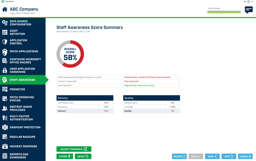The width and height of the screenshot is (256, 161).
Task: Open Reports and Summaries section
Action: coord(19,156)
